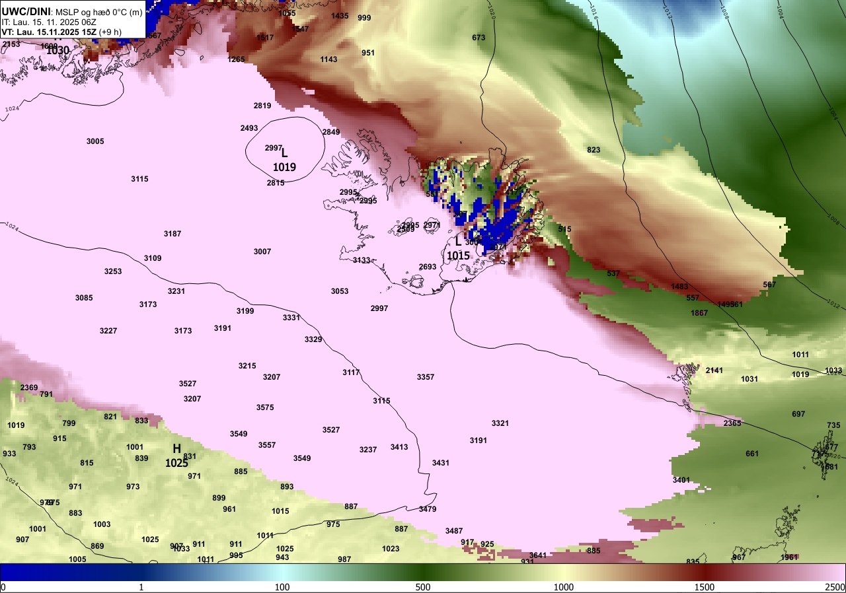Select the 2500 label on the color scale
The width and height of the screenshot is (846, 593).
pos(836,587)
